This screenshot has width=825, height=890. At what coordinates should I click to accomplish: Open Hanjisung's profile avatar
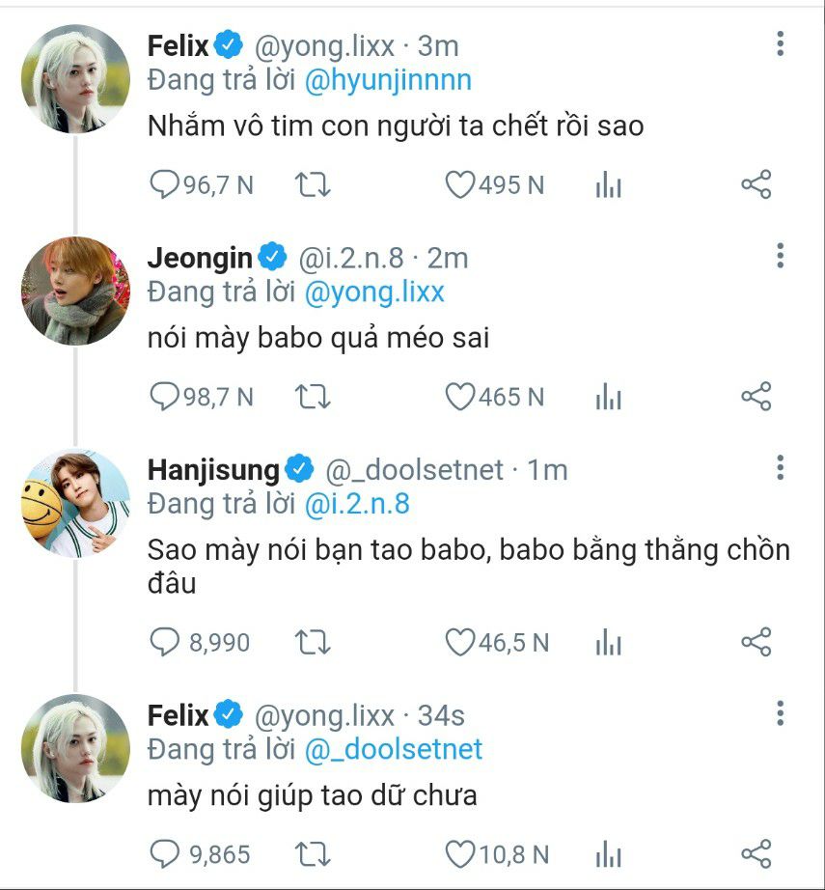pyautogui.click(x=75, y=503)
